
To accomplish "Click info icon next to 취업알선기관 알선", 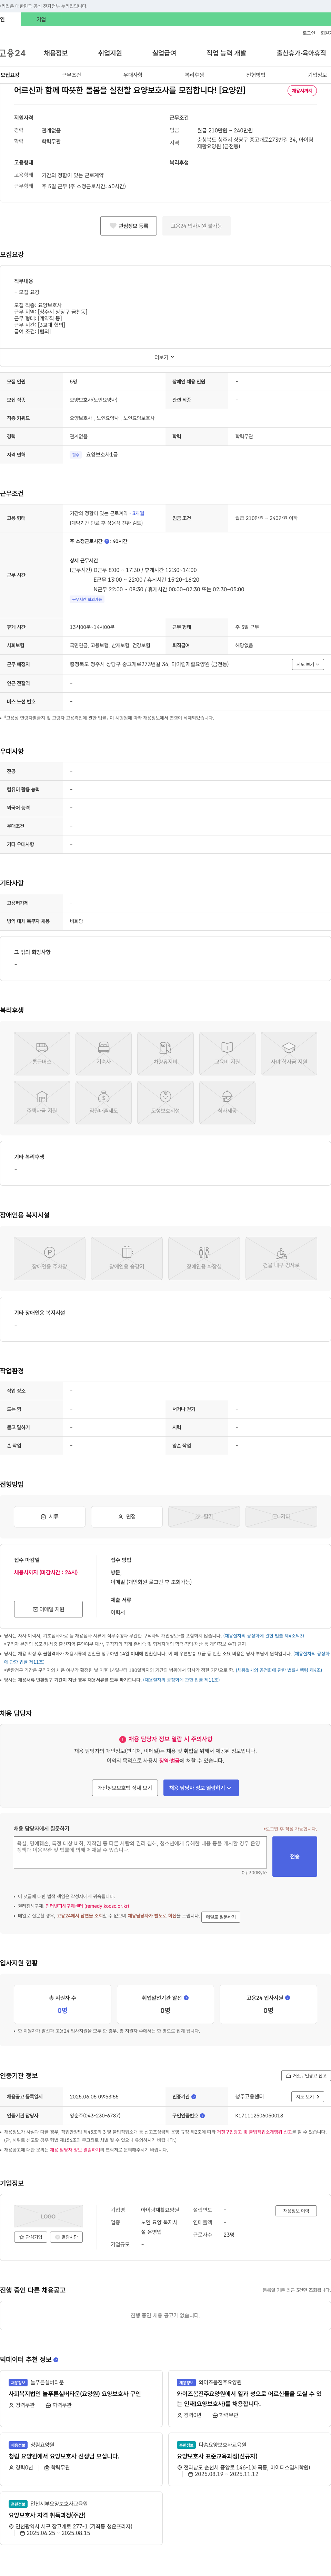I will click(x=186, y=1998).
